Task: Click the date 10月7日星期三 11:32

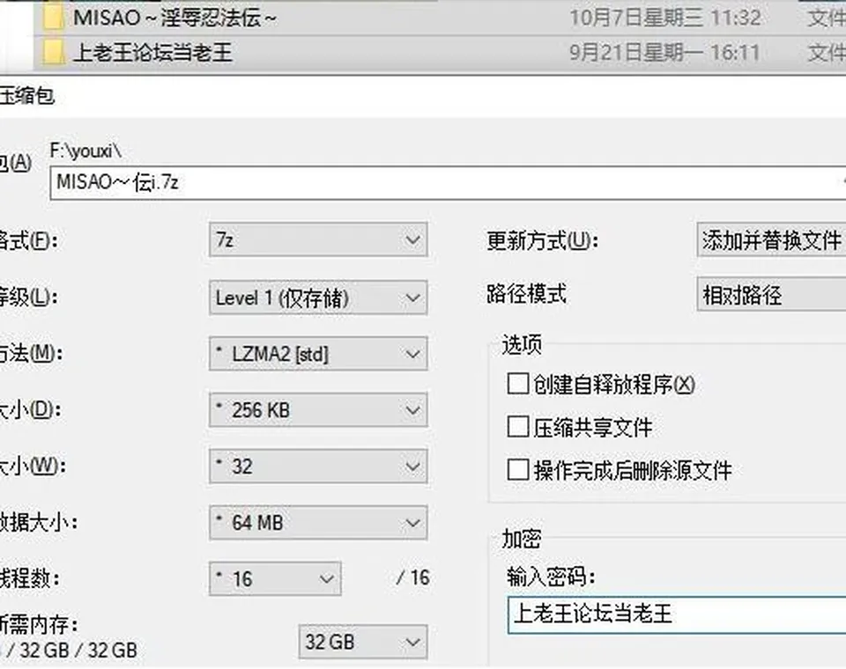Action: point(665,18)
